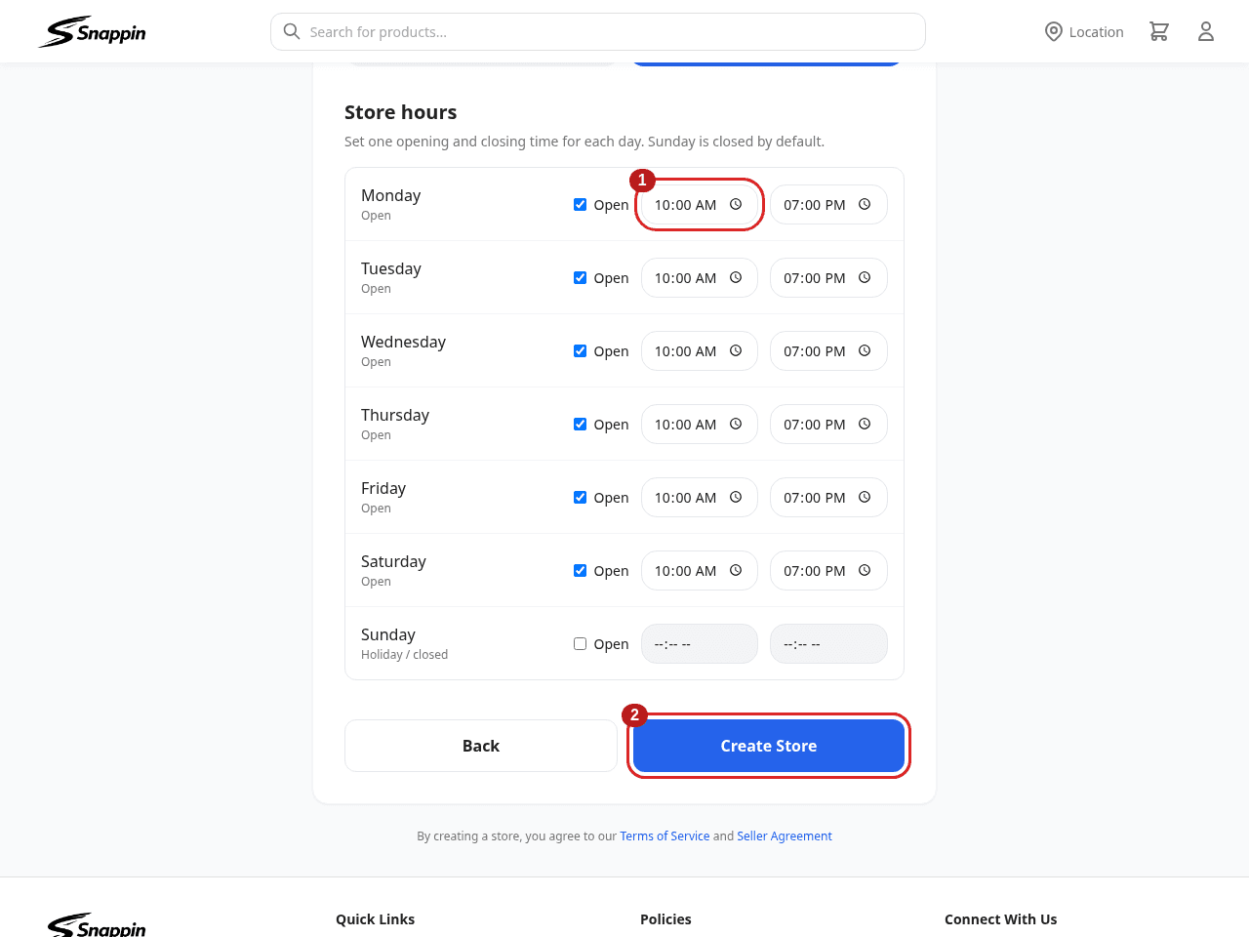Open Saturday closing time clock picker
This screenshot has height=937, width=1249.
[865, 570]
